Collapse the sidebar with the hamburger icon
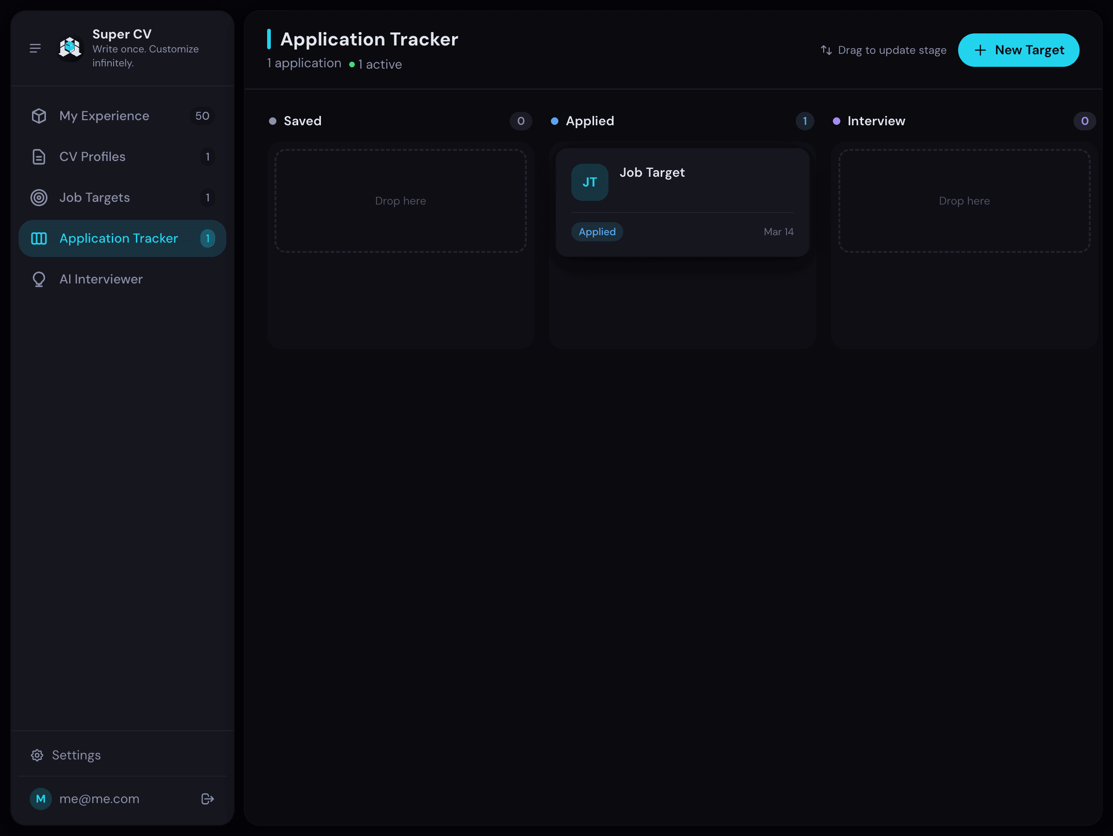Viewport: 1113px width, 836px height. tap(35, 48)
